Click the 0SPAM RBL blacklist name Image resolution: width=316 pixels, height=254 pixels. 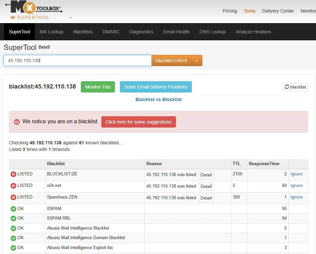pos(59,218)
